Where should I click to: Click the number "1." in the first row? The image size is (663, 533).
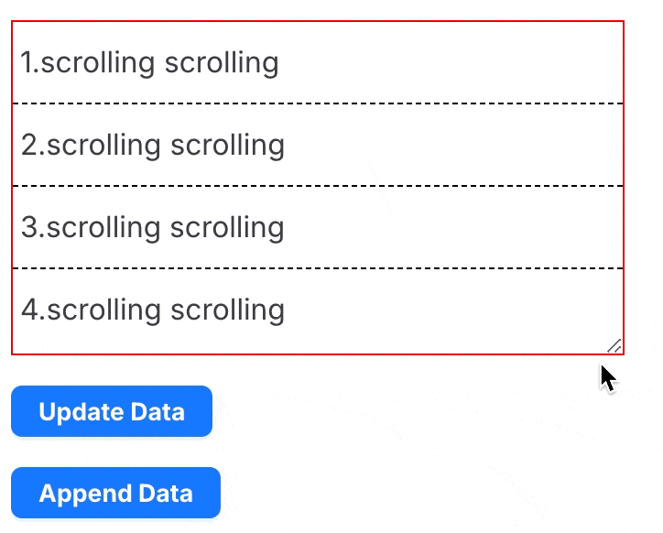coord(30,63)
